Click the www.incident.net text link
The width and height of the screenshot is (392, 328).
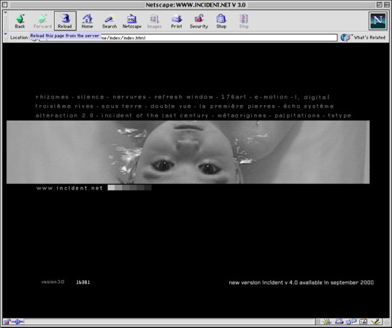tap(69, 188)
